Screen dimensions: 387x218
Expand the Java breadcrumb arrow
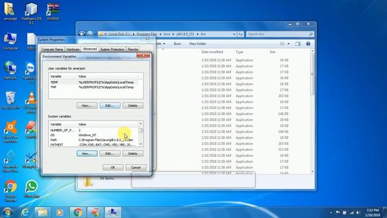[x=173, y=34]
